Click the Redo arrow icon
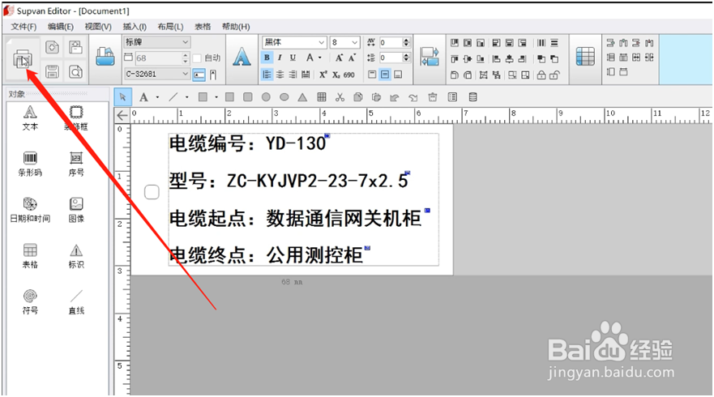This screenshot has height=397, width=714. [x=413, y=97]
